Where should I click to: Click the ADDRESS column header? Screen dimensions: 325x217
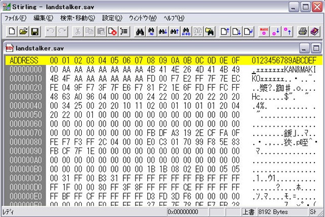(x=24, y=60)
